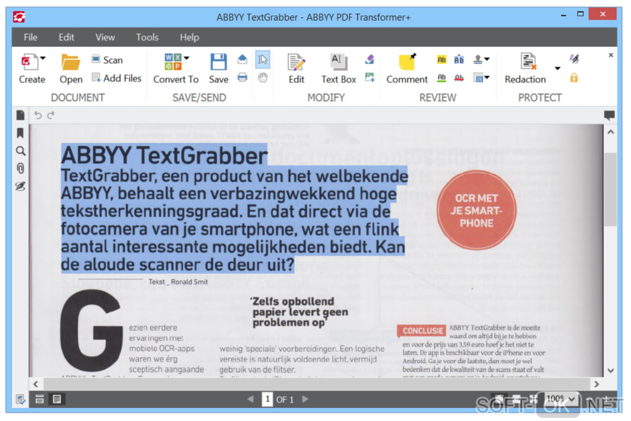Image resolution: width=631 pixels, height=421 pixels.
Task: Open a file with the folder icon
Action: point(71,62)
